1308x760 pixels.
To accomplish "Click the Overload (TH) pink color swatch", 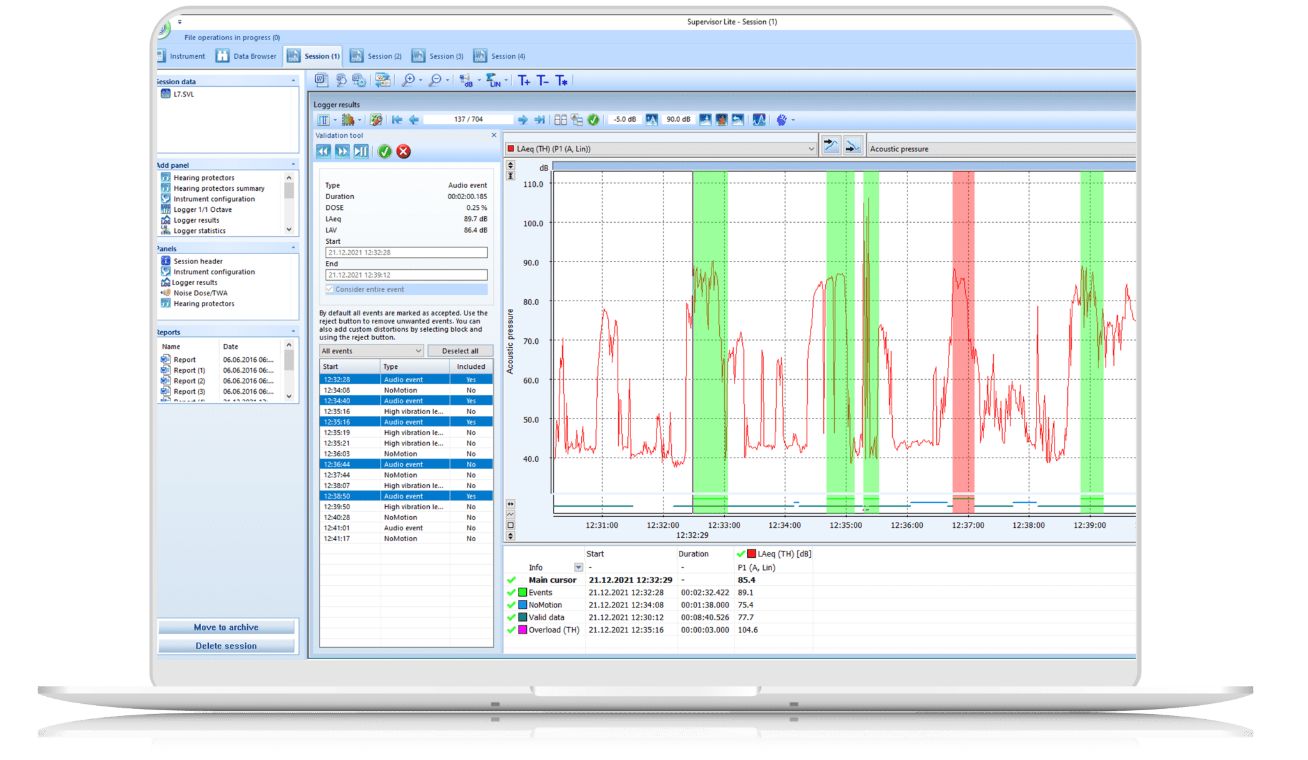I will [x=522, y=630].
